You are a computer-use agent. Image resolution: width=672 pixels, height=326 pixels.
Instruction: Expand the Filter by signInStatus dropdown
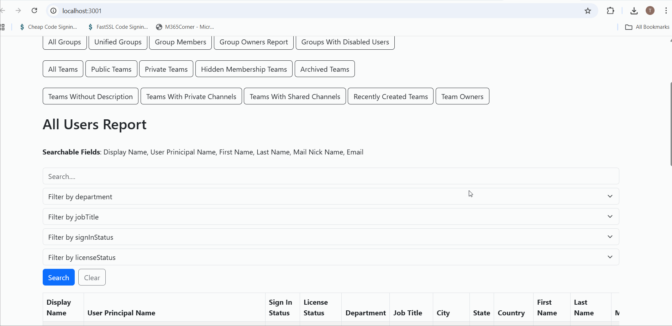[x=331, y=237]
